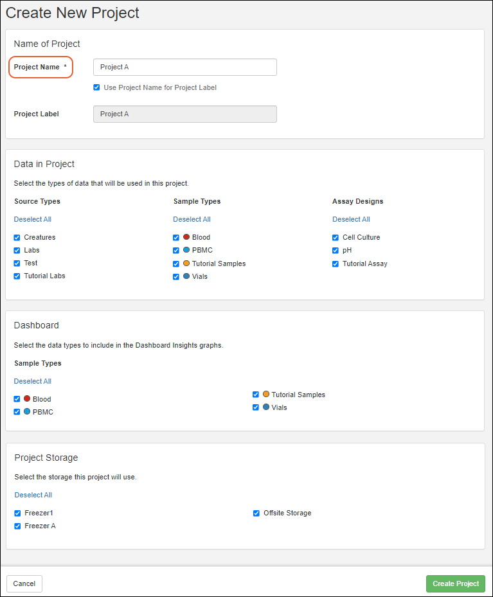Viewport: 493px width, 597px height.
Task: Click the orange Tutorial Samples icon in the Dashboard section
Action: tap(265, 395)
